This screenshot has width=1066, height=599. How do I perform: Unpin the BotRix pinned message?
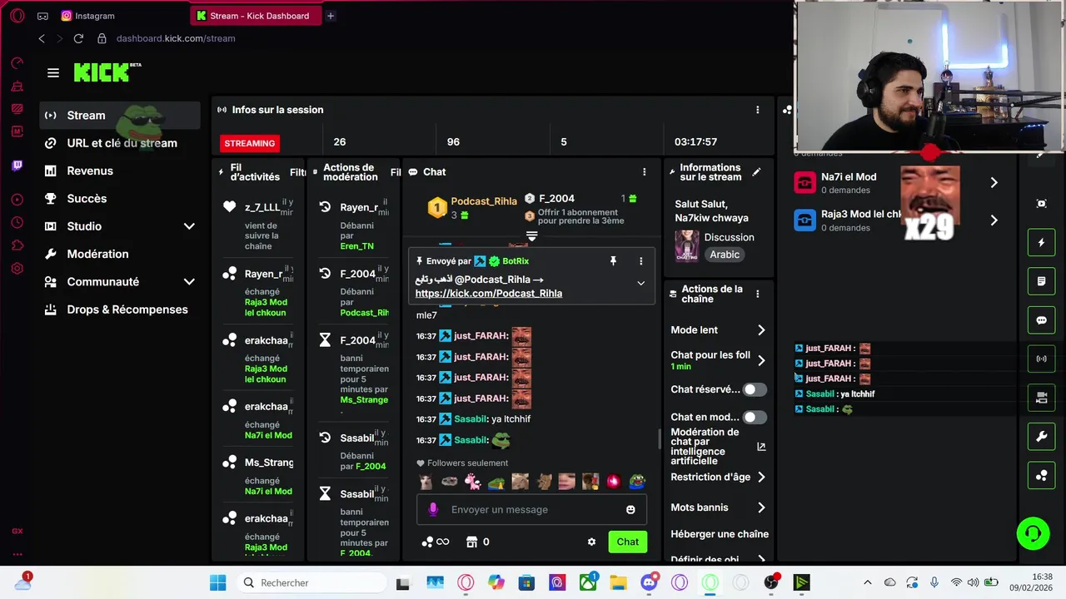click(x=613, y=261)
